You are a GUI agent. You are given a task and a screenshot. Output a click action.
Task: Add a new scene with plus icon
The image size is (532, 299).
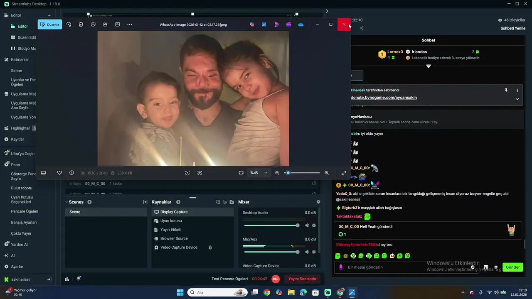[89, 202]
